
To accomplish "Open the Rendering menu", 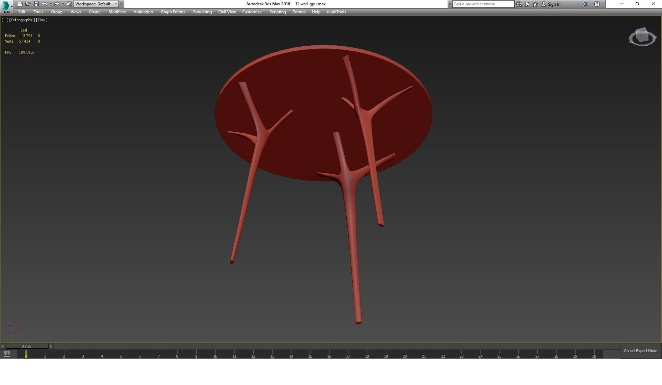I will 202,12.
